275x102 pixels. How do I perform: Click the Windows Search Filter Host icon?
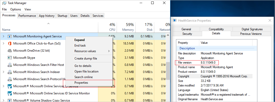pos(10,65)
